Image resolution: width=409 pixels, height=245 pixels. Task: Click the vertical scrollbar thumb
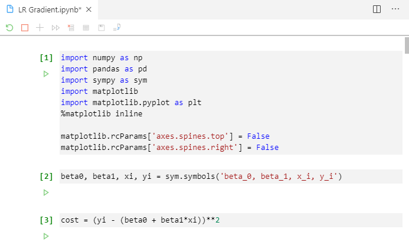click(406, 45)
